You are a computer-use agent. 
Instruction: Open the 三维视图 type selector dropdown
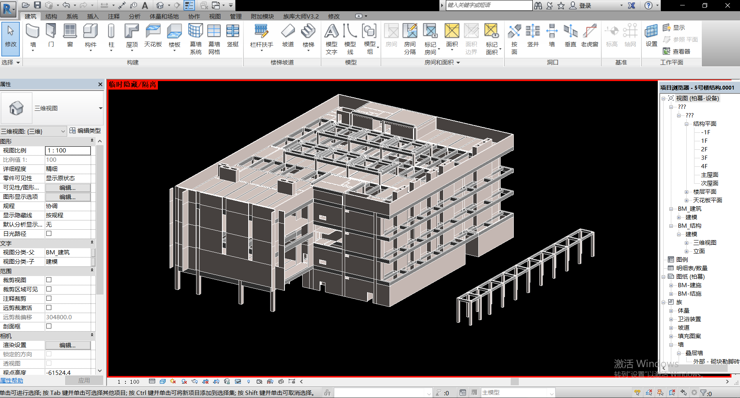(x=100, y=108)
